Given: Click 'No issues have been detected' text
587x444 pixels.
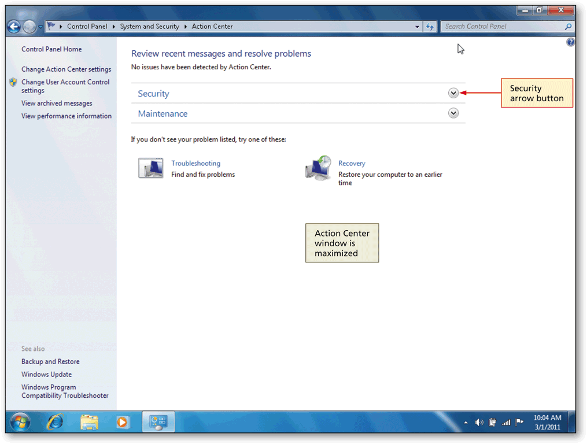Looking at the screenshot, I should (201, 67).
